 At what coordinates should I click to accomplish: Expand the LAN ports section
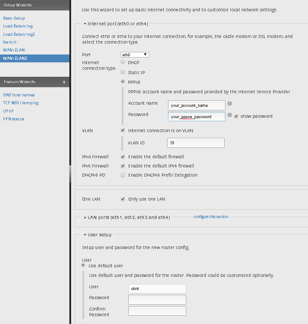[x=85, y=217]
